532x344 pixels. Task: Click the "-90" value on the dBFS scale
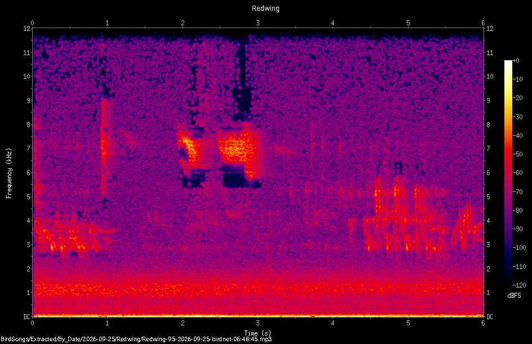pos(518,229)
